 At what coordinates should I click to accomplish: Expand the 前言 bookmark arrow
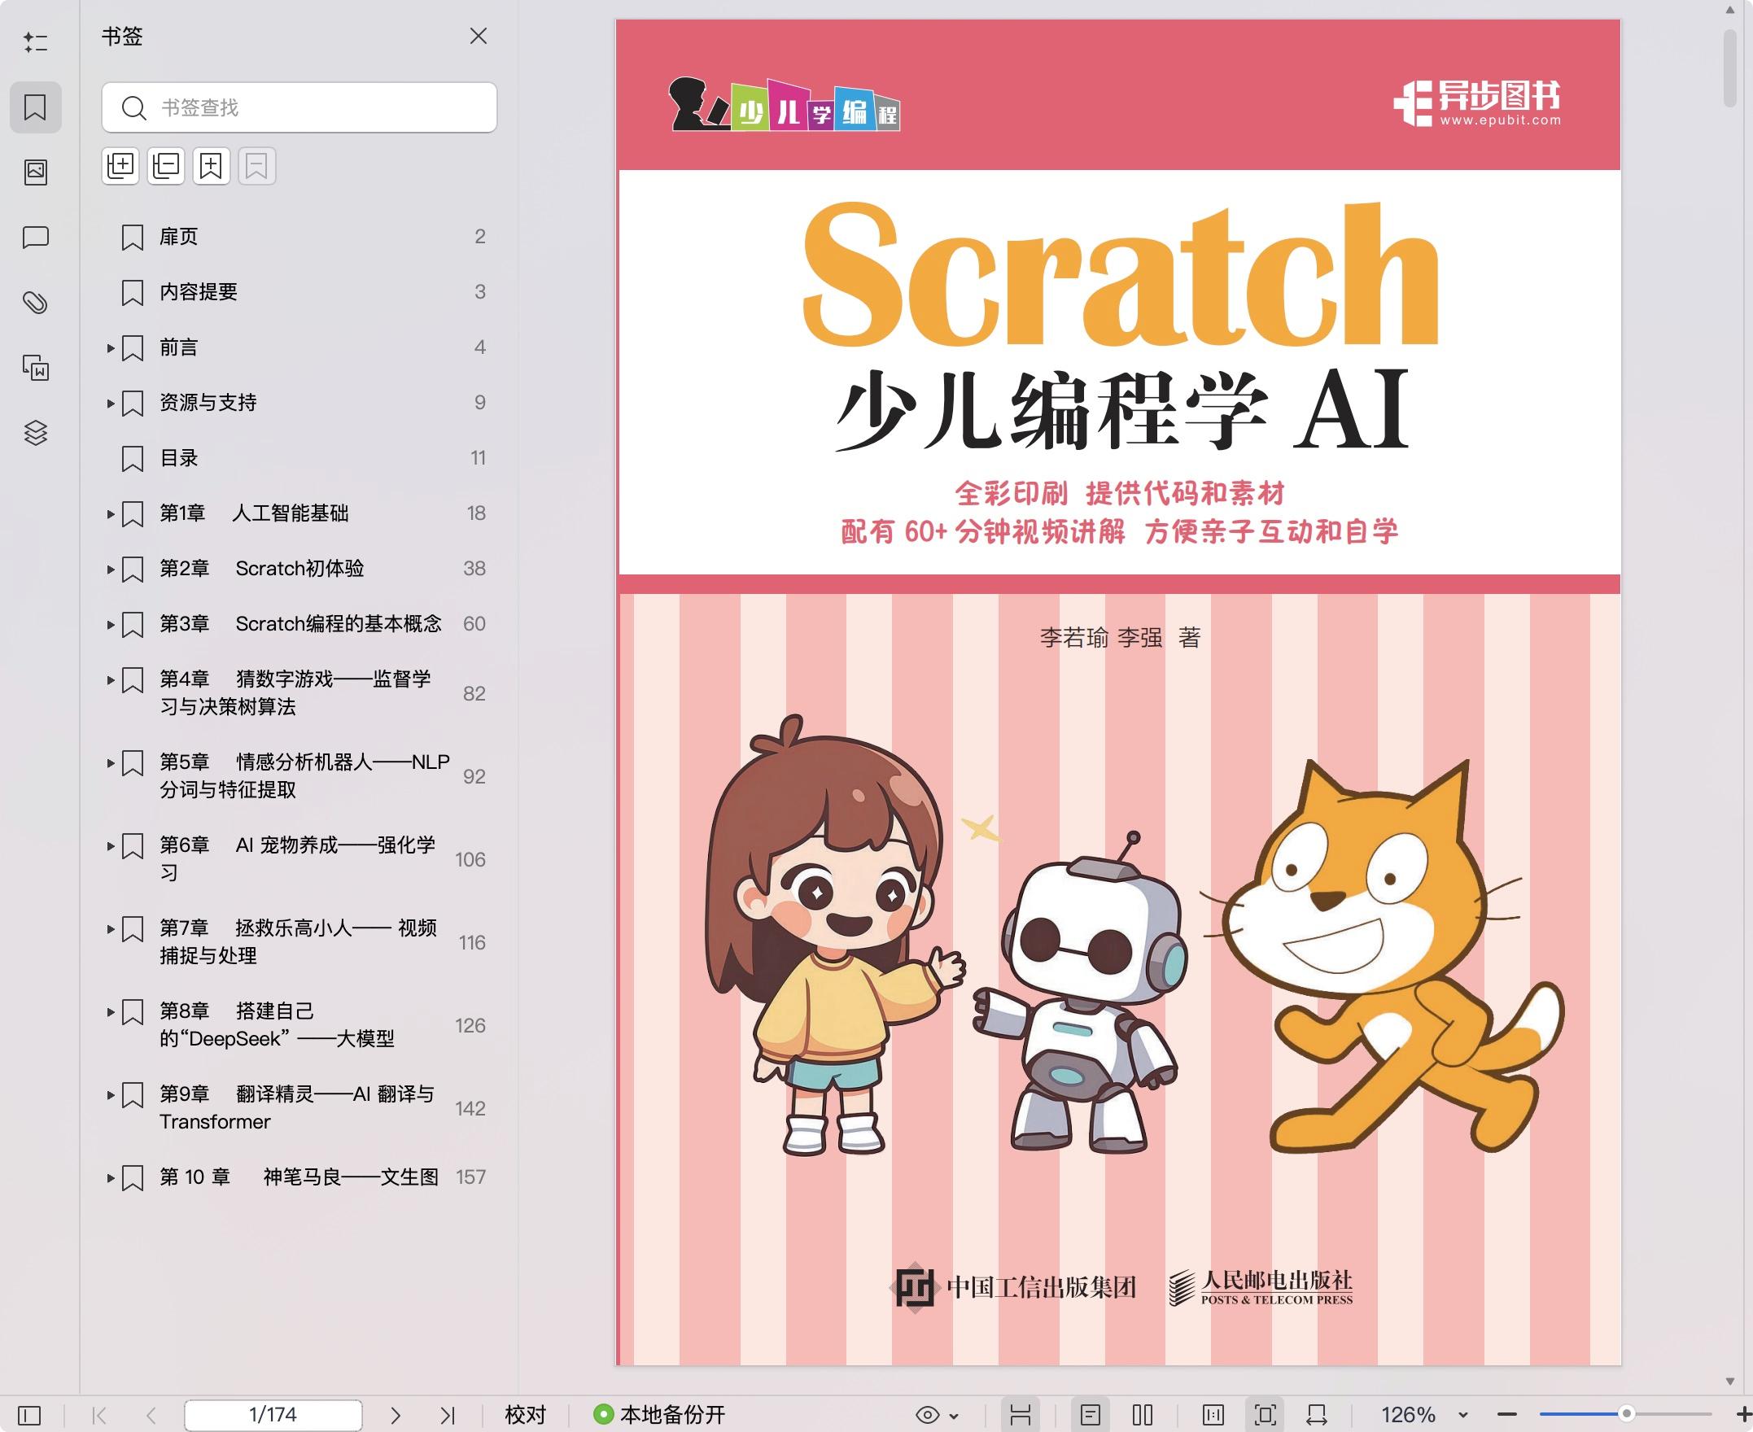(111, 348)
